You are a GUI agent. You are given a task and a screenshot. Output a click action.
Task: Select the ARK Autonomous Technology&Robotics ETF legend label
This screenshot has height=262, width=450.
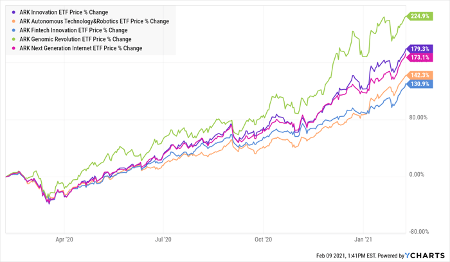(x=94, y=21)
